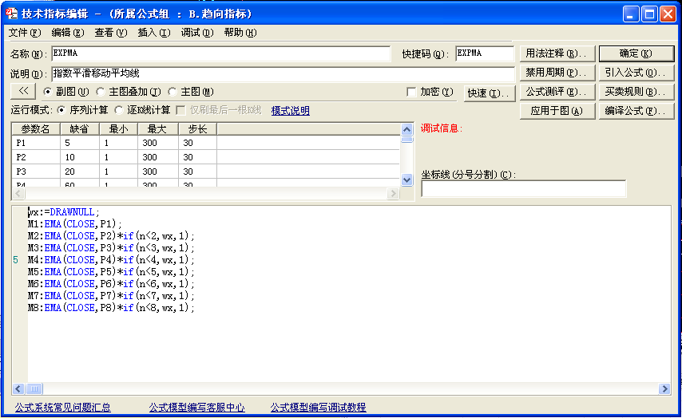The height and width of the screenshot is (418, 682).
Task: Open the 插入 menu
Action: [153, 33]
